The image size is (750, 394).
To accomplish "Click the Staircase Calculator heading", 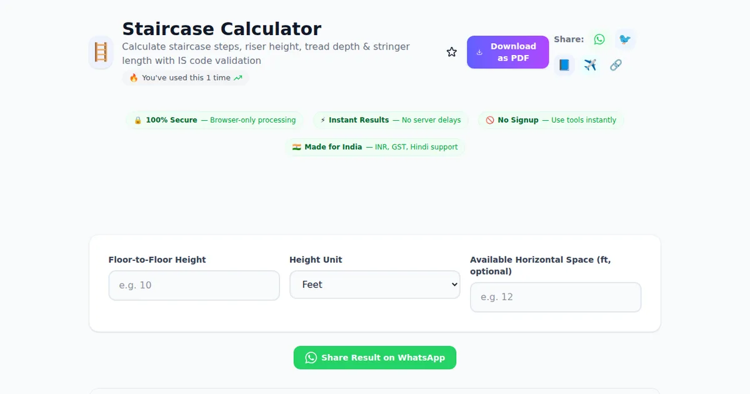I will [x=221, y=29].
